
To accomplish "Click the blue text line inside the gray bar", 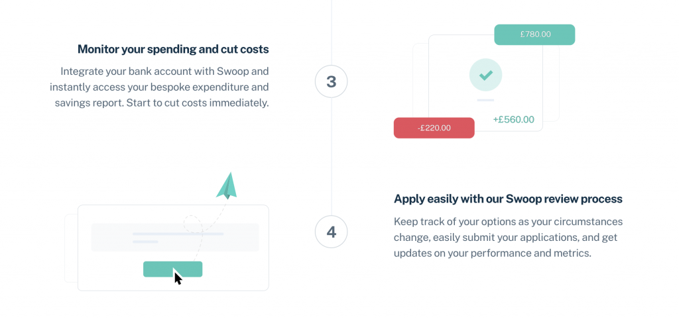I will pyautogui.click(x=177, y=234).
